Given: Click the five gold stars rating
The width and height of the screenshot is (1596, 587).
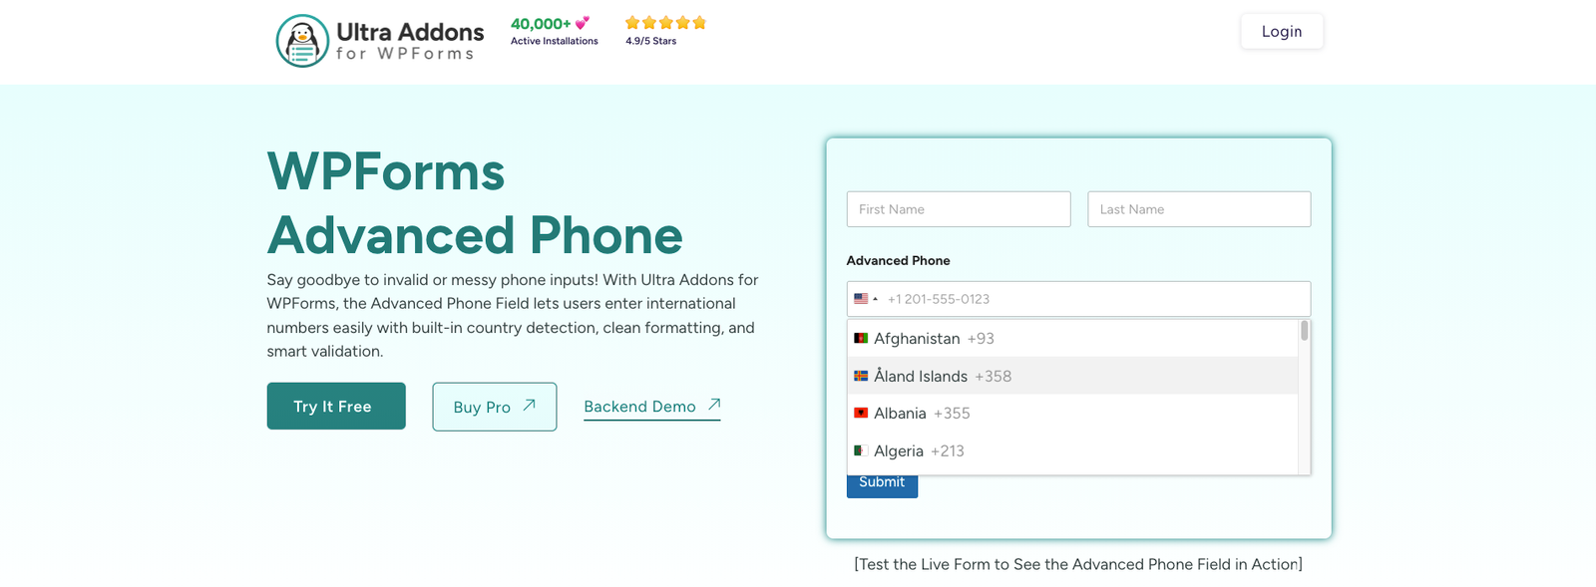Looking at the screenshot, I should (x=665, y=23).
